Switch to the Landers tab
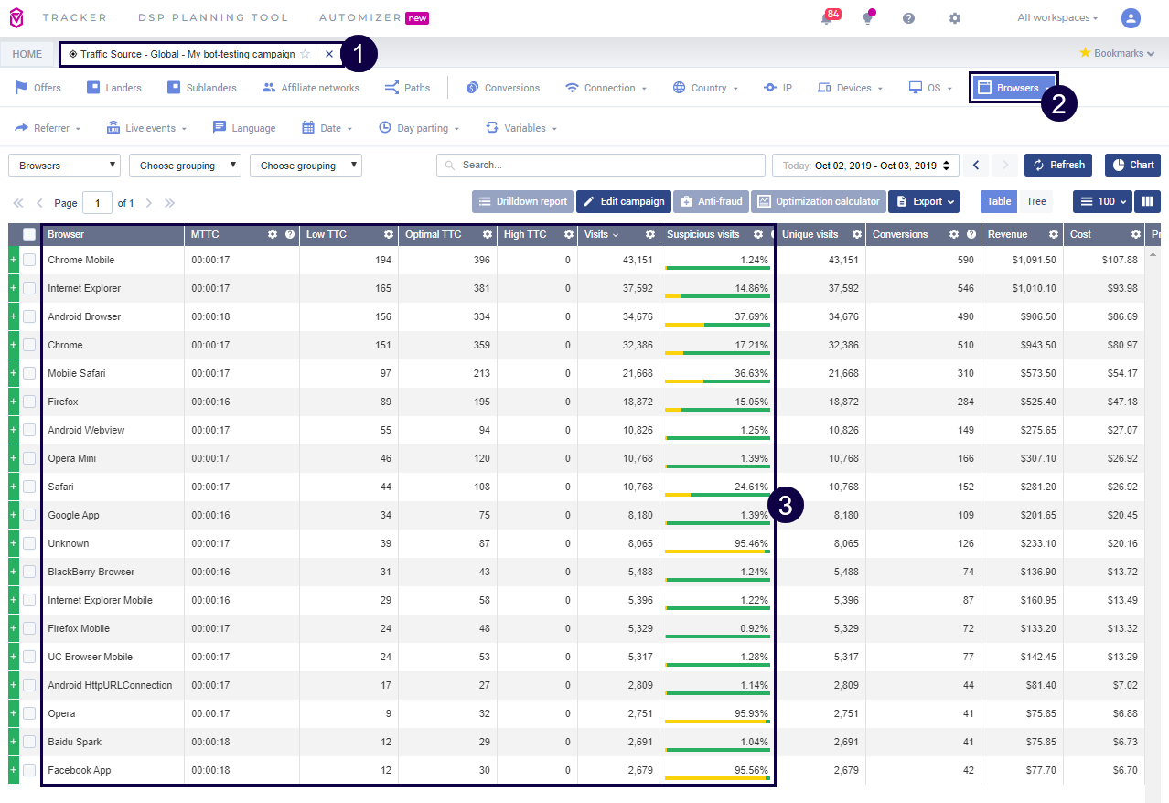Image resolution: width=1169 pixels, height=803 pixels. coord(114,88)
